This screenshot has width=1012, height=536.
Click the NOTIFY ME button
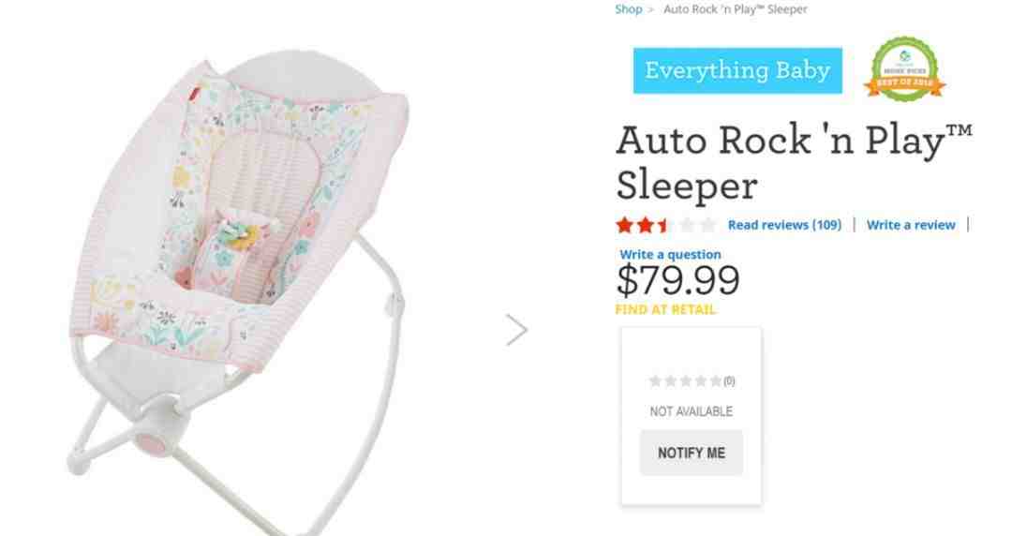pos(692,453)
